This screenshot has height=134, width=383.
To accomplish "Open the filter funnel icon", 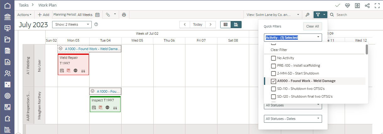I will click(318, 15).
